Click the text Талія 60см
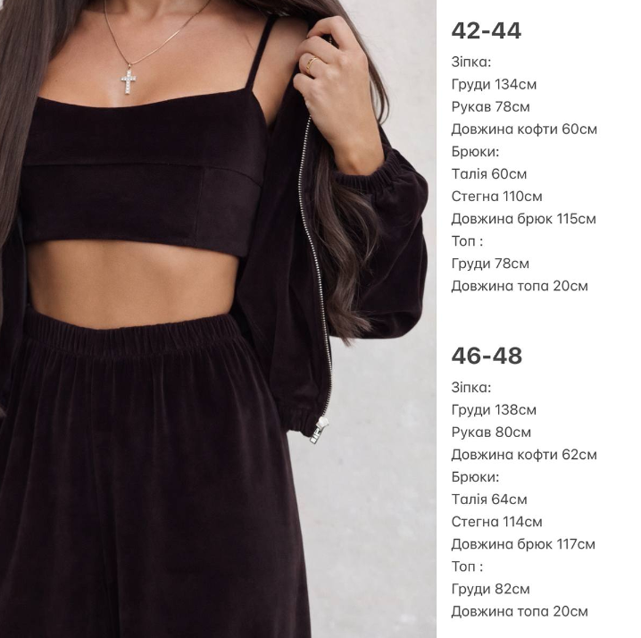 point(489,174)
